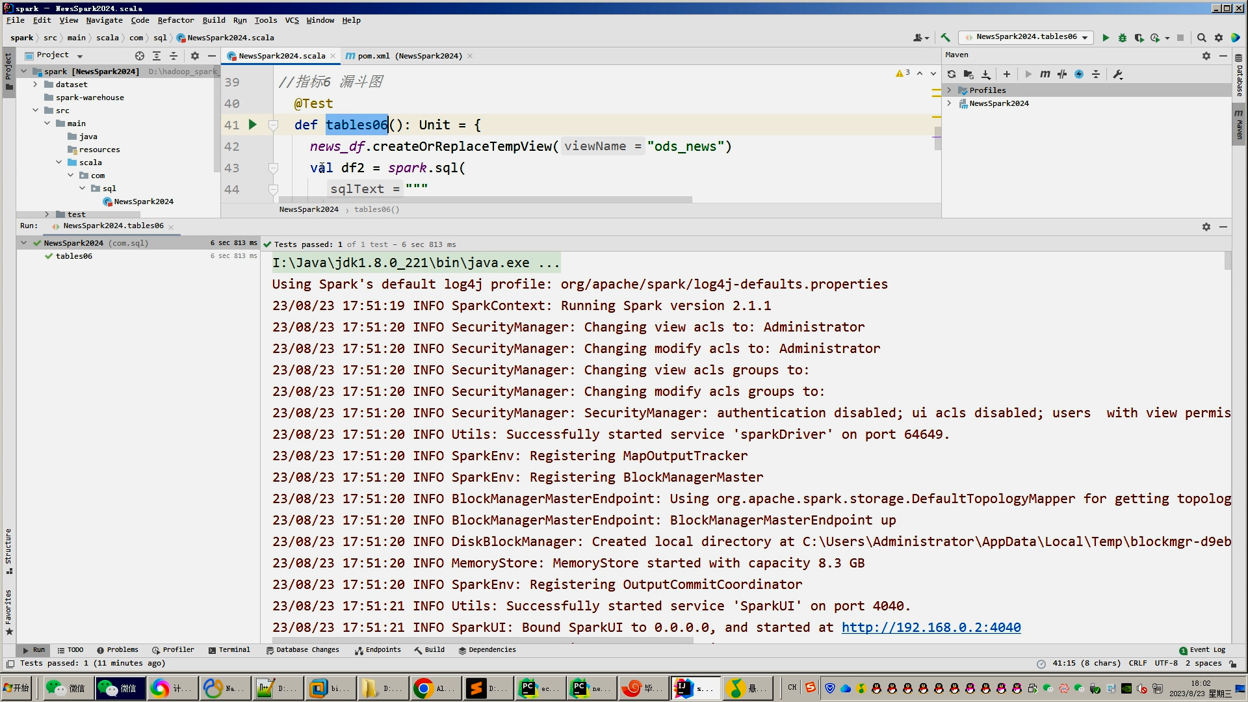The width and height of the screenshot is (1248, 702).
Task: Click the Debug bug icon
Action: [1123, 38]
